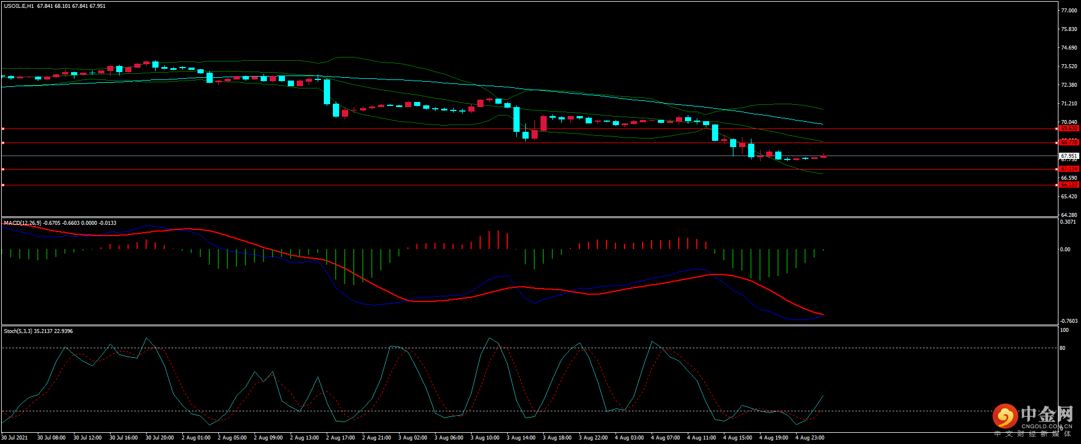Click the 30 Jul 16:00 time label
Image resolution: width=1081 pixels, height=444 pixels.
tap(124, 438)
